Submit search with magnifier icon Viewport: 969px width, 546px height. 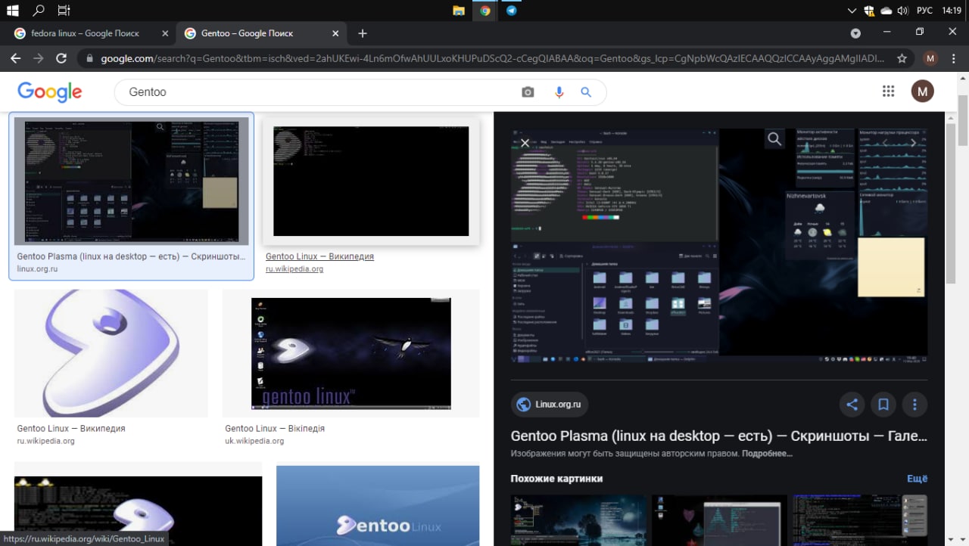(x=585, y=92)
